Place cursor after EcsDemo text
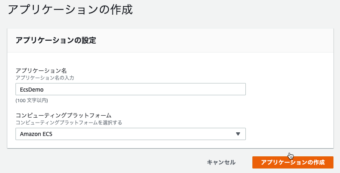 [x=44, y=90]
